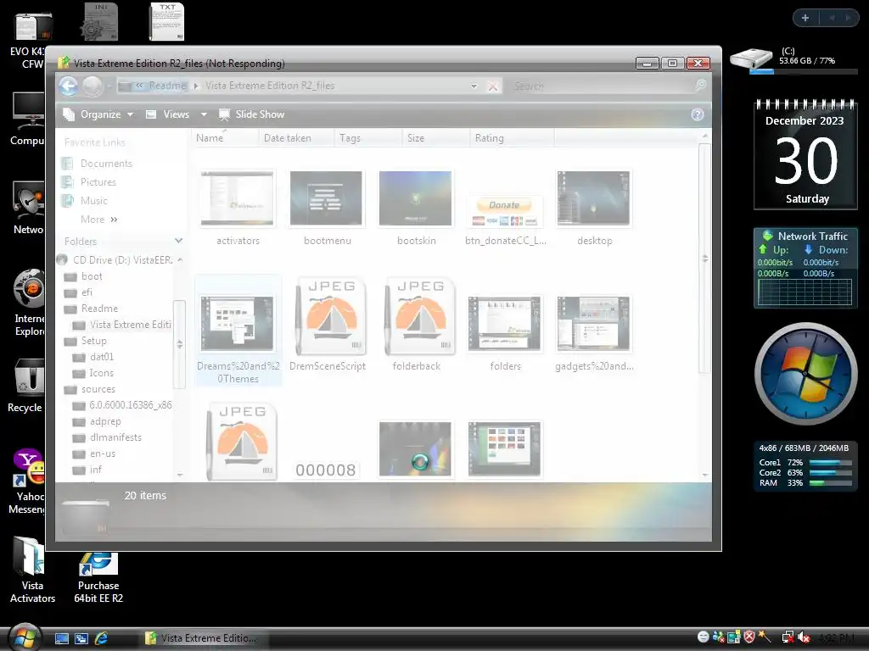The width and height of the screenshot is (869, 651).
Task: Select the DremSceneScript JPEG icon
Action: [330, 316]
